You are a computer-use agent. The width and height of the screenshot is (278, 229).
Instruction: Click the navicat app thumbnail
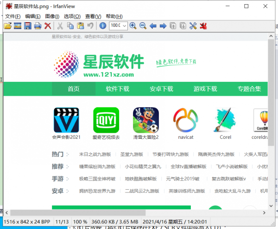(x=186, y=120)
